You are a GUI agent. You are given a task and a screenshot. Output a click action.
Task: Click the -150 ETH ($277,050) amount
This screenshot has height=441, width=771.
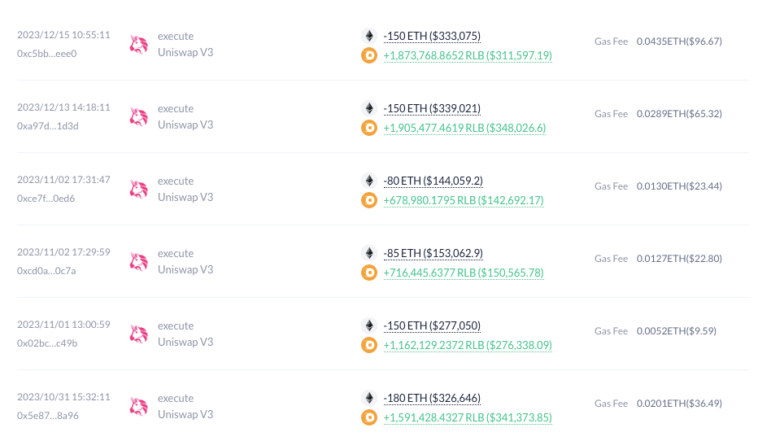(x=432, y=325)
